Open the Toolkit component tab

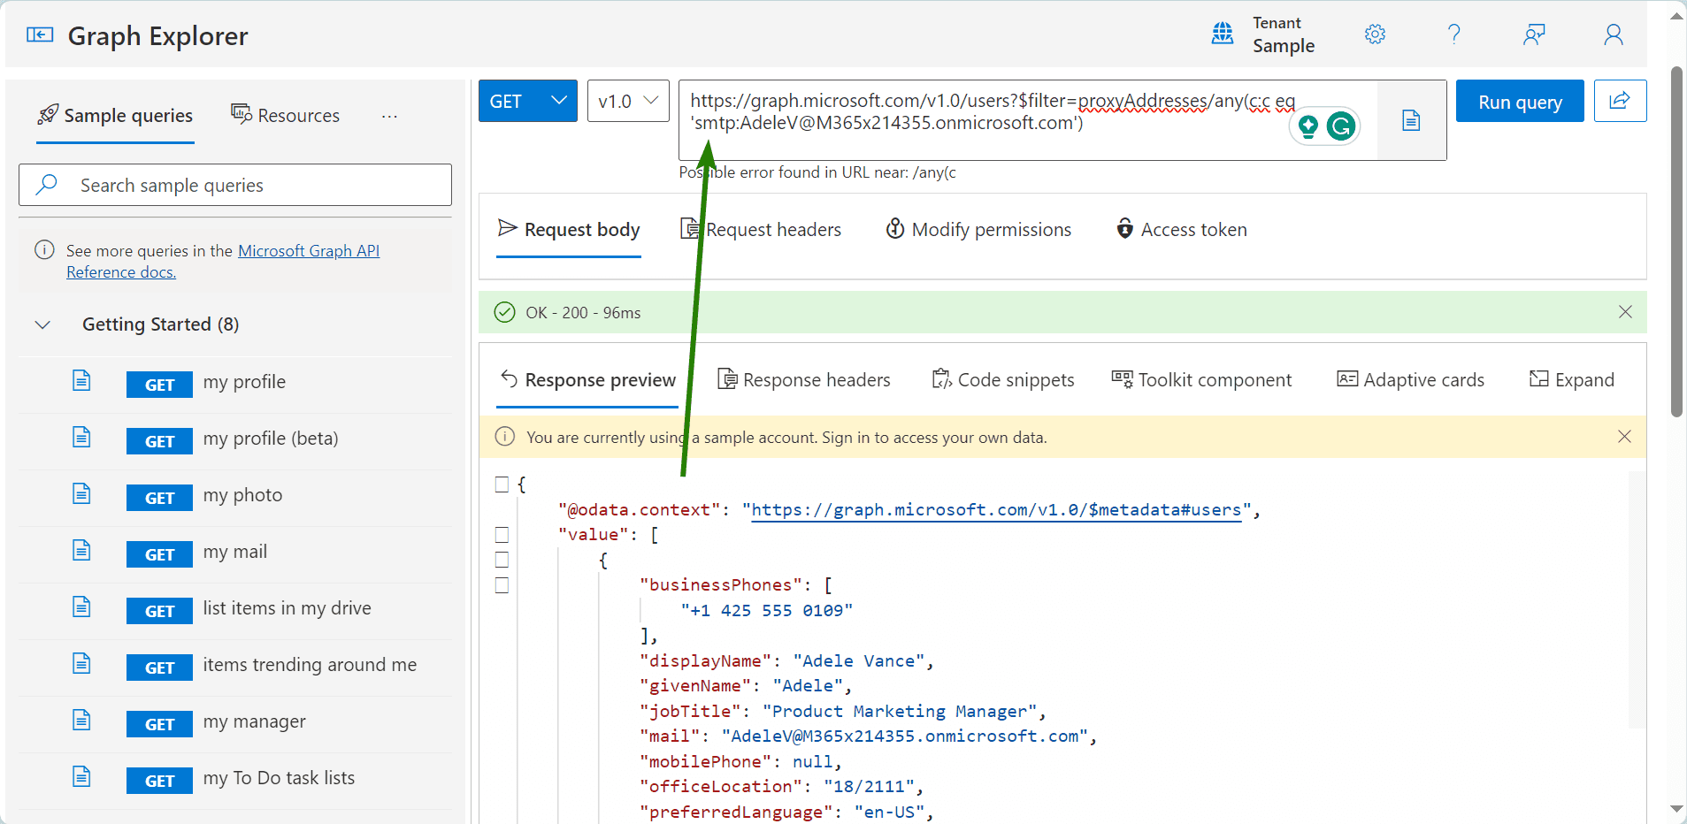click(1201, 380)
